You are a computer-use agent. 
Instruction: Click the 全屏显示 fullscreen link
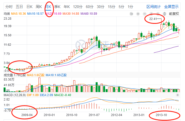coord(172,6)
